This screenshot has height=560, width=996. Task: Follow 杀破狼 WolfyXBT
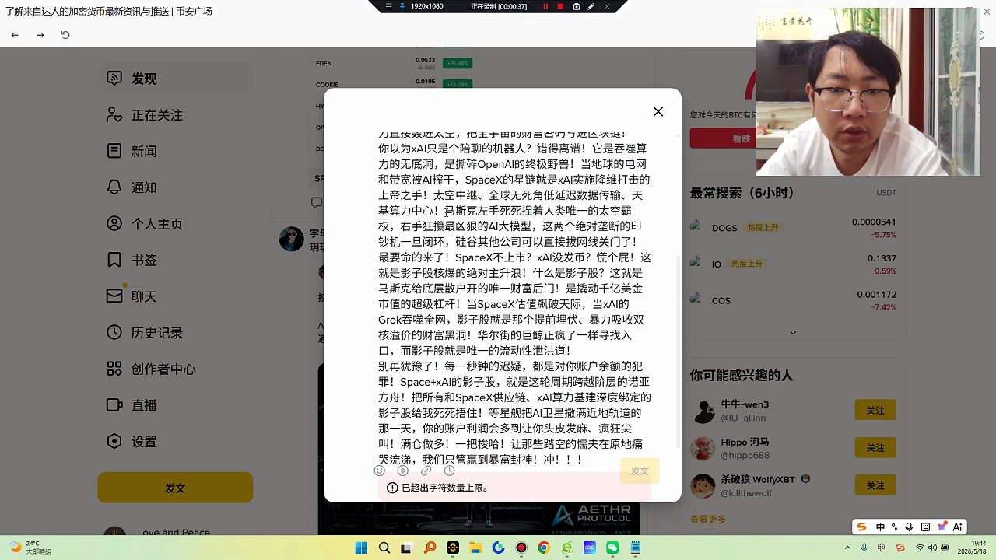pos(875,485)
